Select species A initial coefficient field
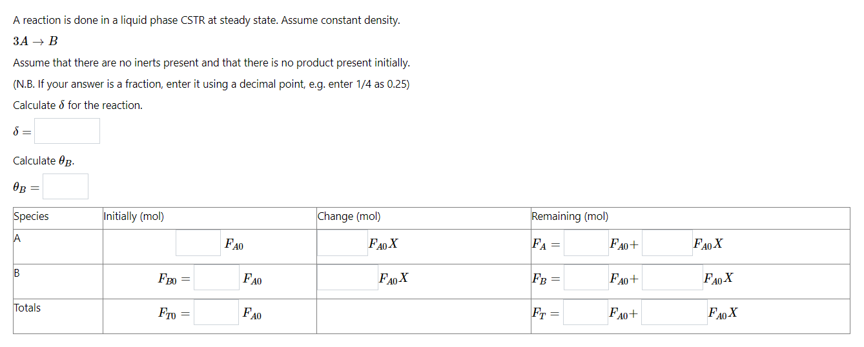The image size is (864, 347). pos(198,243)
